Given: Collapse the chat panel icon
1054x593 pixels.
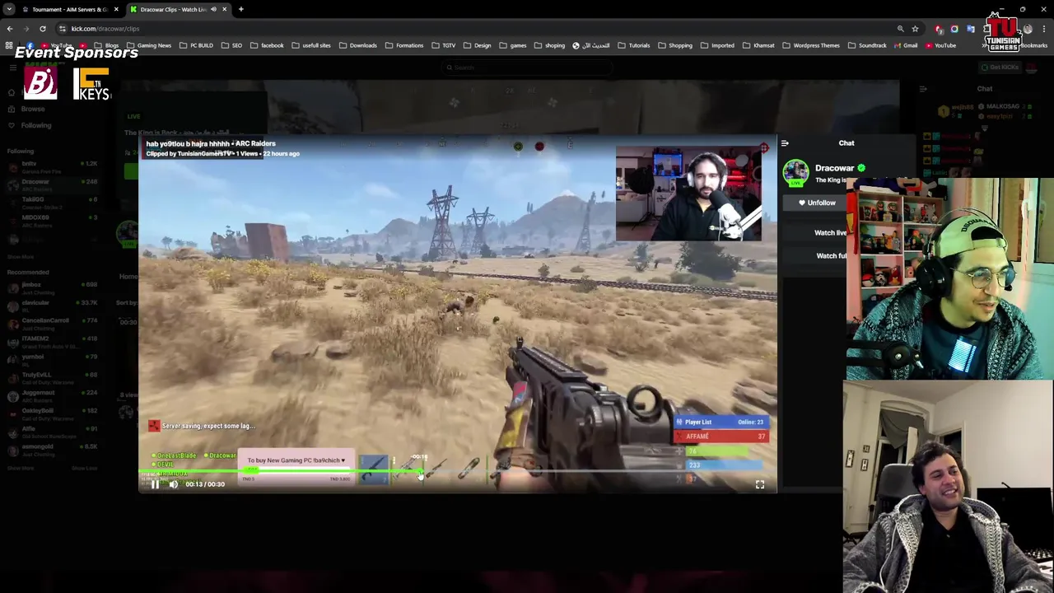Looking at the screenshot, I should (785, 143).
